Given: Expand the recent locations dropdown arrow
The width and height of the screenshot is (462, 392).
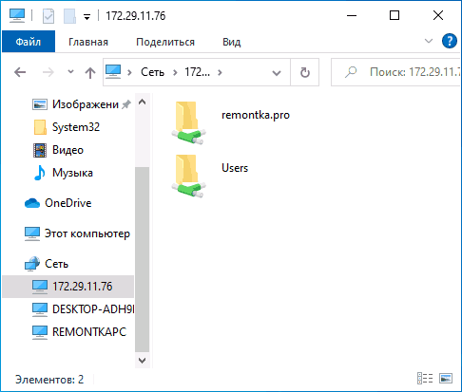Looking at the screenshot, I should point(71,72).
